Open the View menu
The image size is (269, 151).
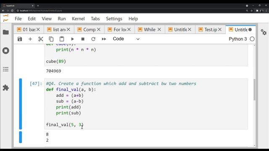point(47,18)
